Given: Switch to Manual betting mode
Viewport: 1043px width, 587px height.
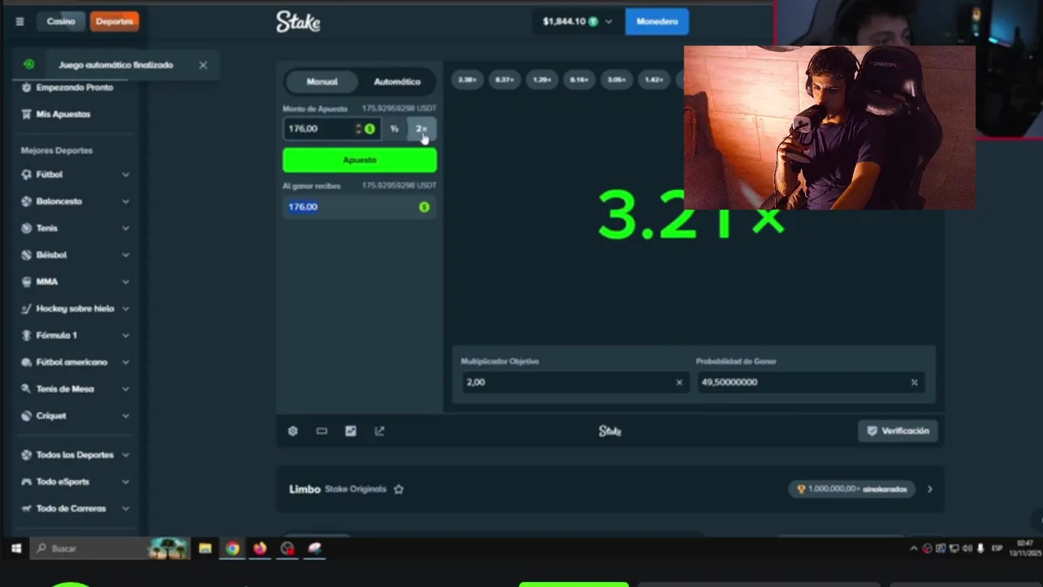Looking at the screenshot, I should [322, 82].
